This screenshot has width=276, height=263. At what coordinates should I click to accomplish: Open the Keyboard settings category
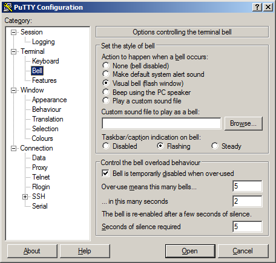45,61
